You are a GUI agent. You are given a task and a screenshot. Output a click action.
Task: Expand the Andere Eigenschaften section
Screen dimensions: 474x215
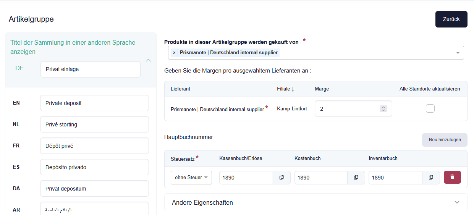pos(457,202)
